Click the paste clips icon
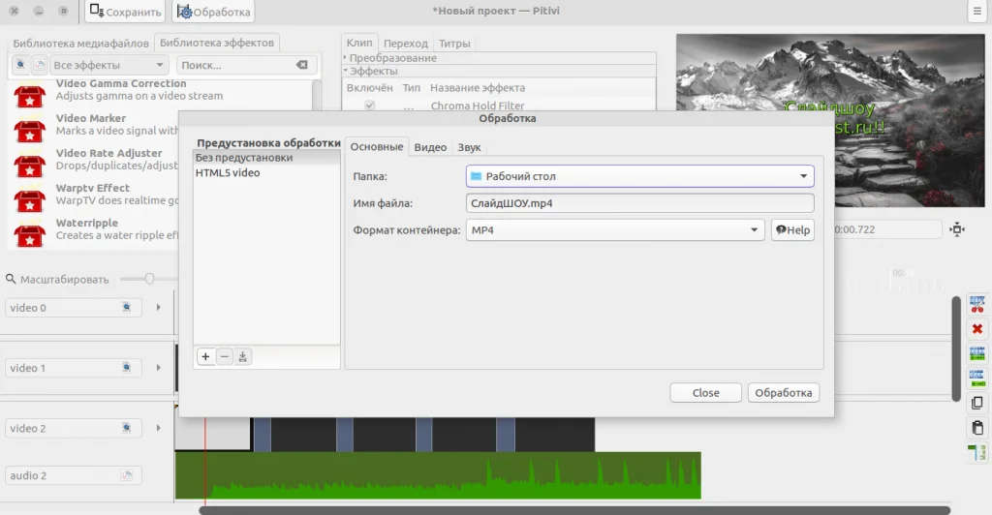Viewport: 992px width, 515px height. pos(976,428)
